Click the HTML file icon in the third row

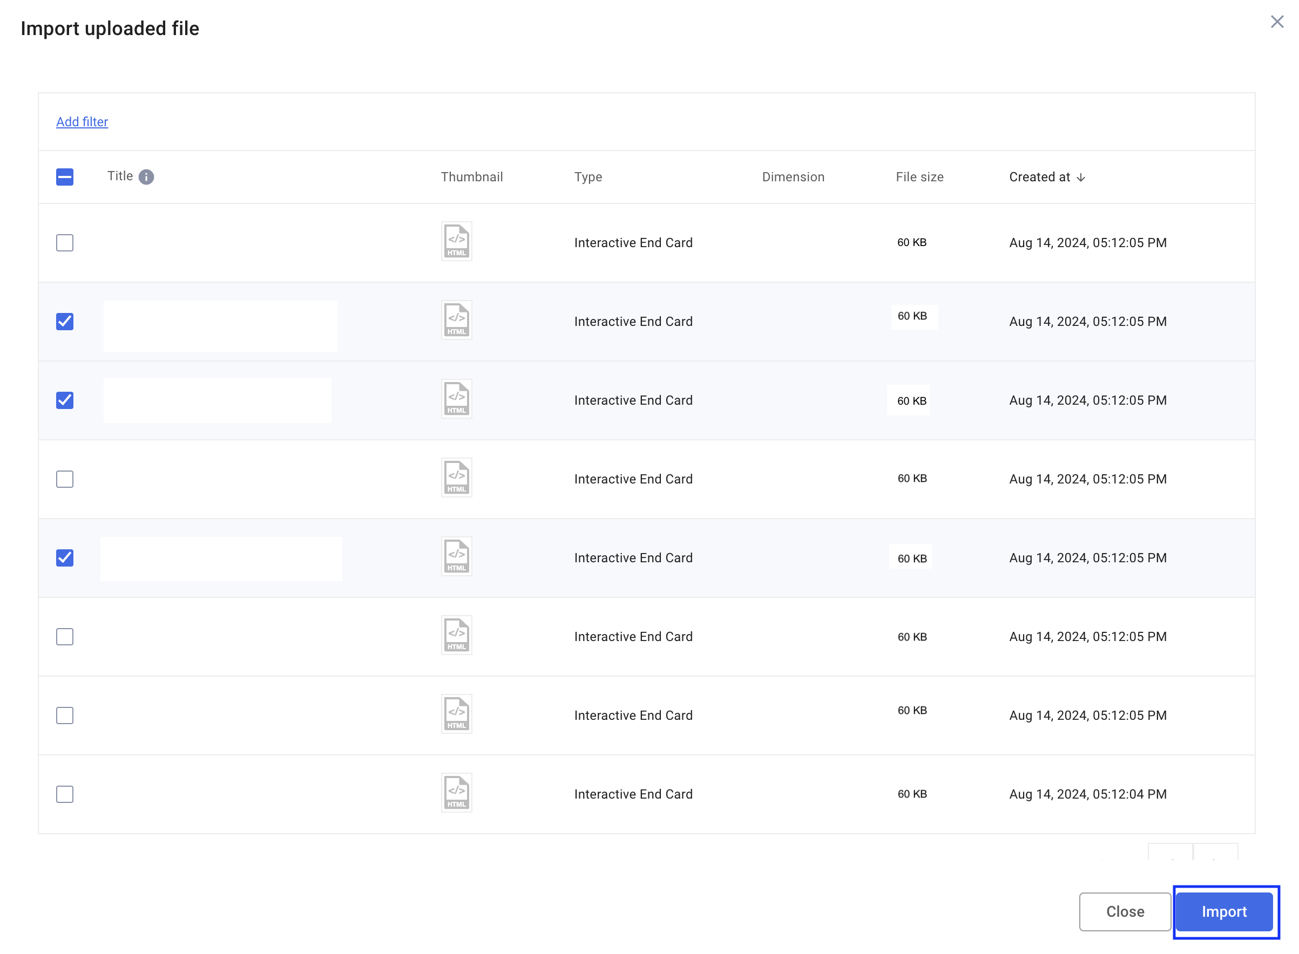[x=456, y=398]
